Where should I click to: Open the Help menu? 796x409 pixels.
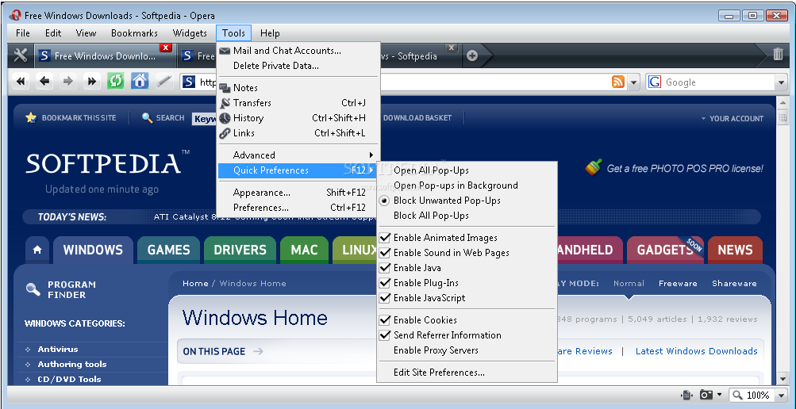tap(270, 33)
